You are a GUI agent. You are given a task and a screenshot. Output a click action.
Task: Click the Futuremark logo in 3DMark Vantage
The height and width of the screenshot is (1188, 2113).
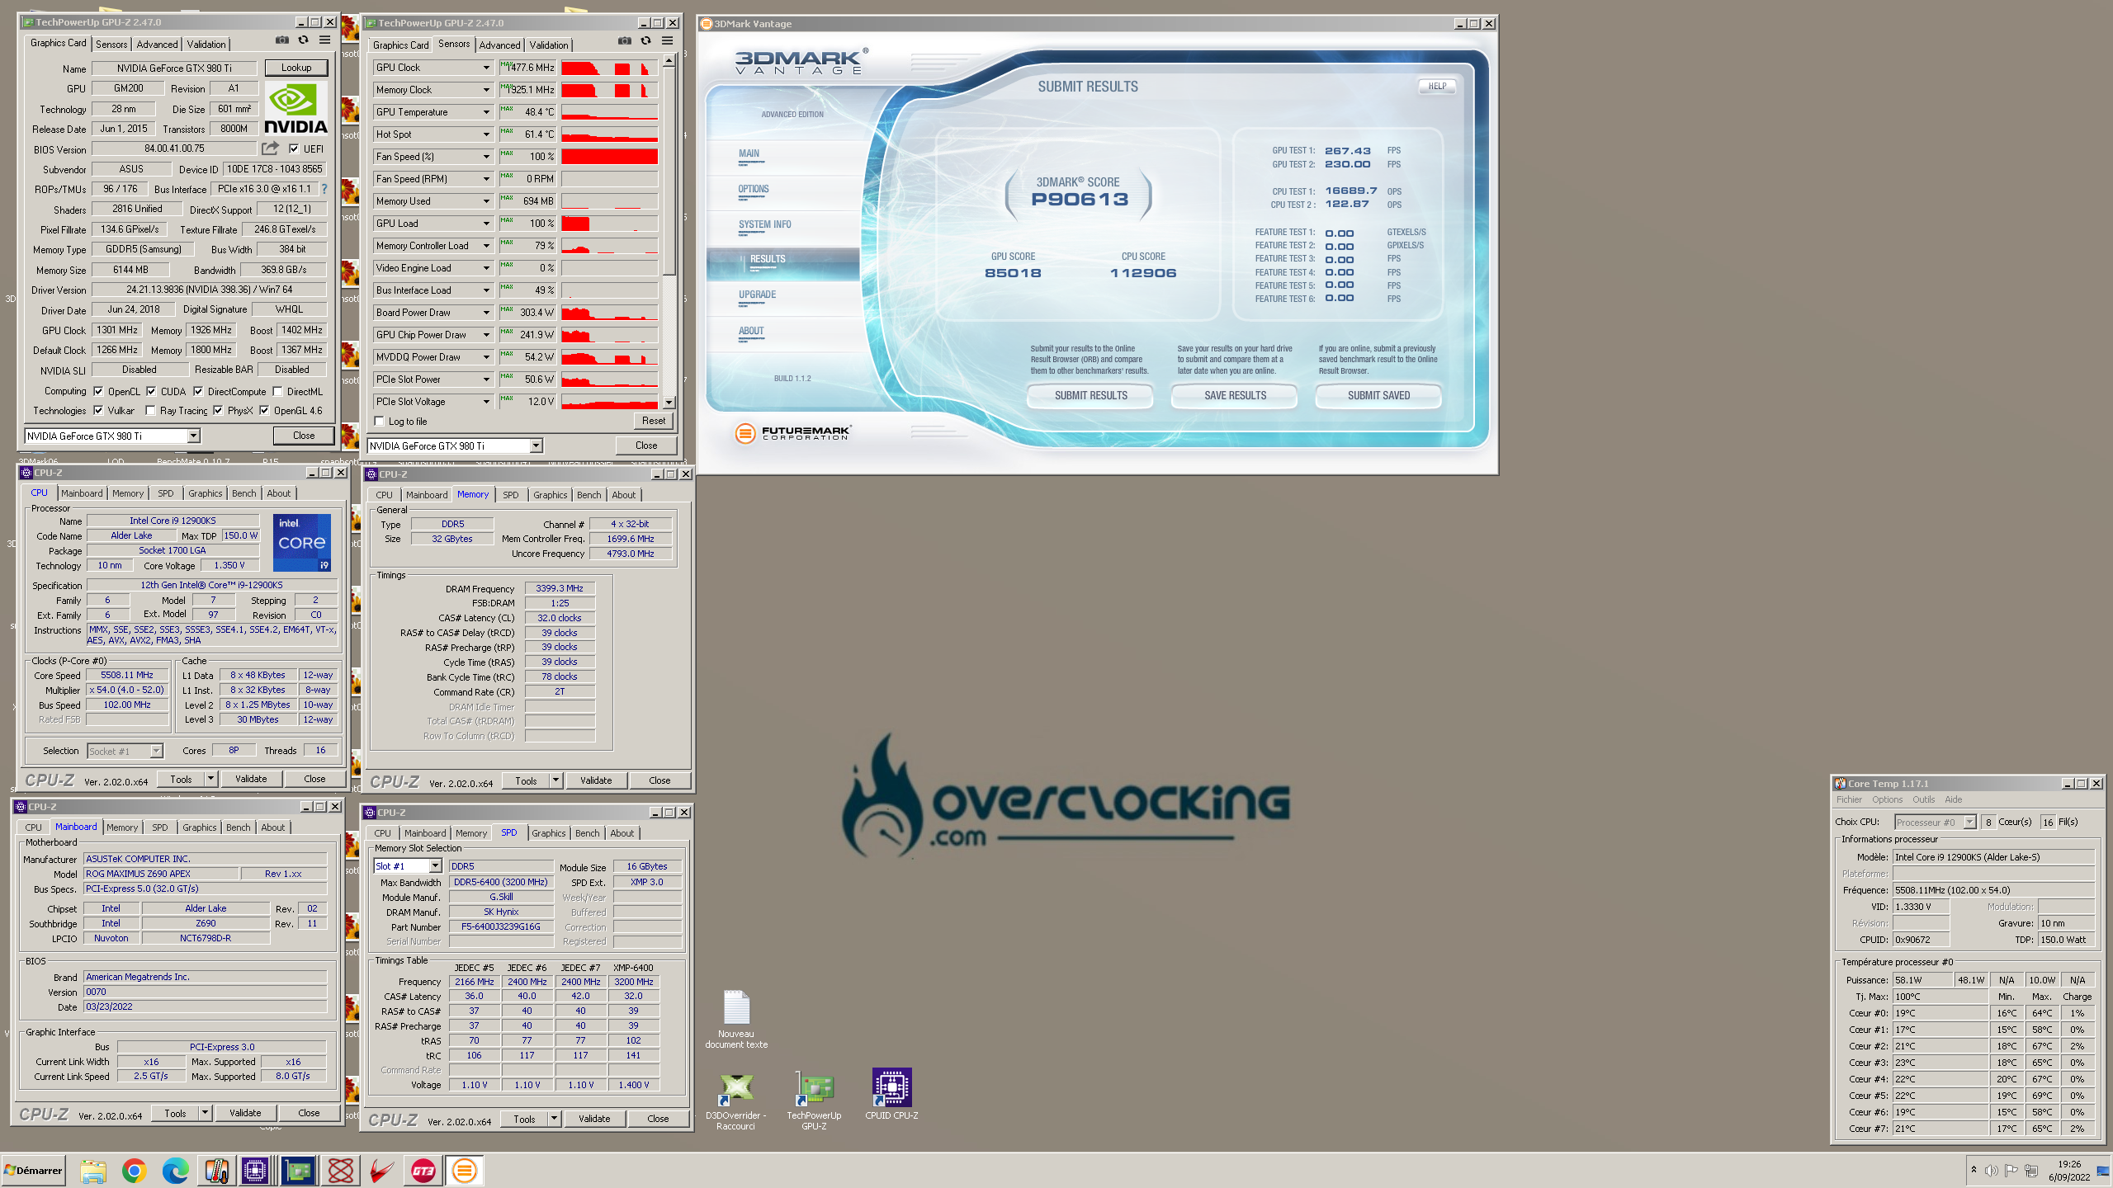click(793, 432)
